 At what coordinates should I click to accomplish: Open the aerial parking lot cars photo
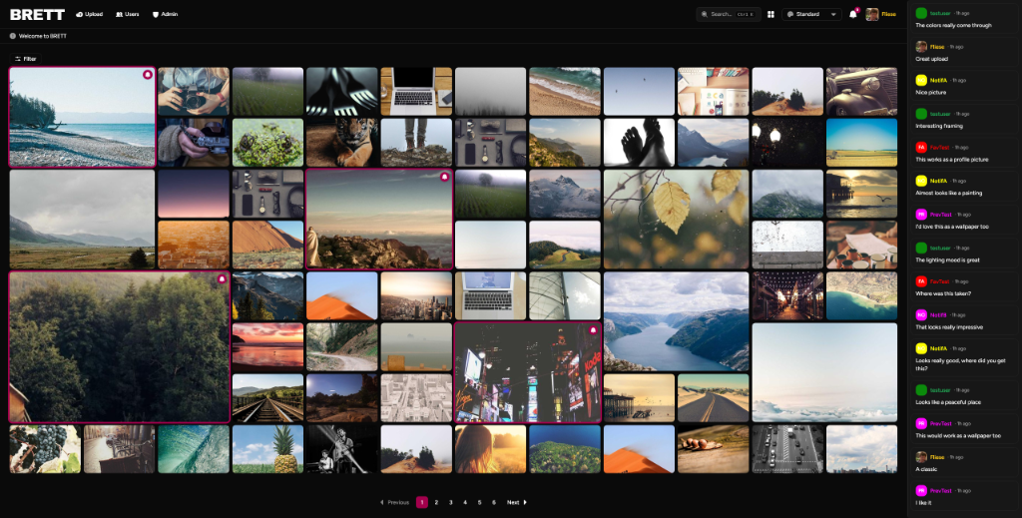pos(787,449)
